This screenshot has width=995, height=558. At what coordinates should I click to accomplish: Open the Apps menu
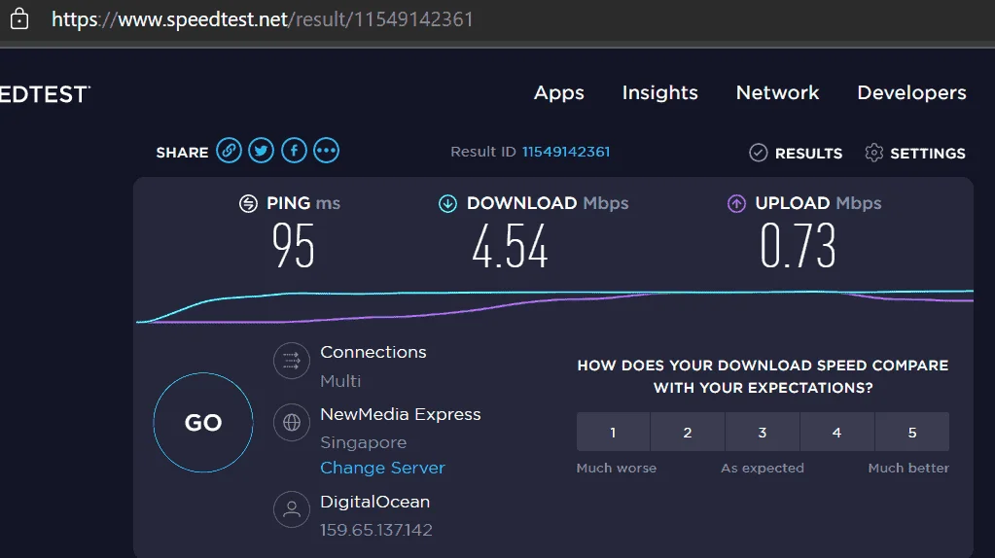[x=558, y=92]
